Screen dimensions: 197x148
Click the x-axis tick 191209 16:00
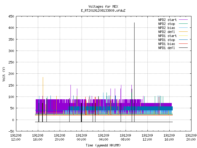point(169,138)
